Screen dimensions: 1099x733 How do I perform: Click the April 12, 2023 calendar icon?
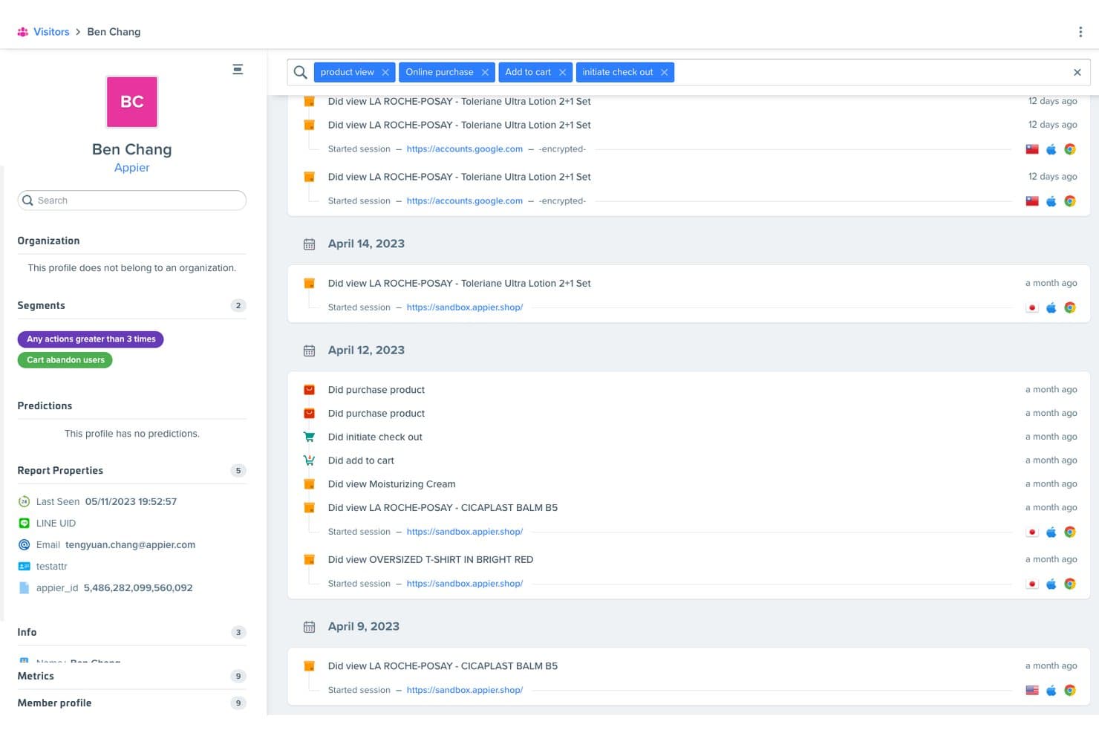(x=309, y=351)
